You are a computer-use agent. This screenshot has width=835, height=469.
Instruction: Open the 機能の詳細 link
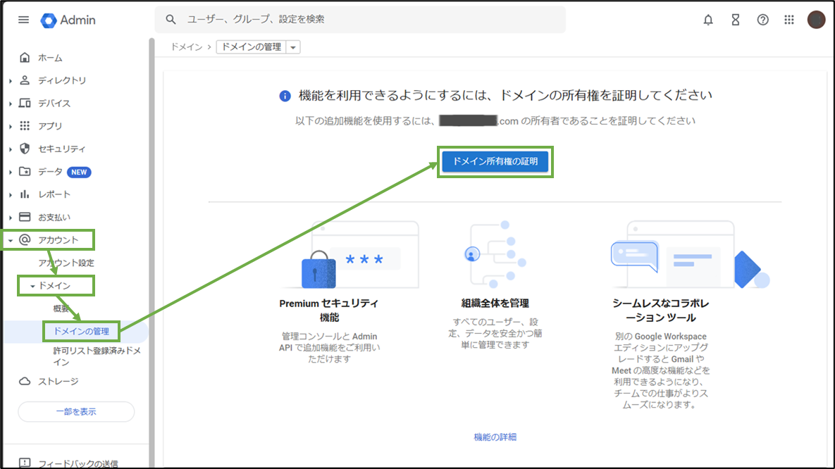click(495, 437)
